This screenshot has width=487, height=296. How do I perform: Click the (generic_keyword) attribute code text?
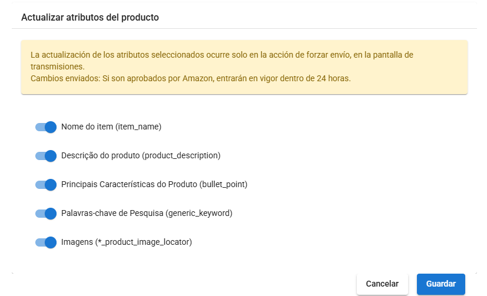point(199,213)
